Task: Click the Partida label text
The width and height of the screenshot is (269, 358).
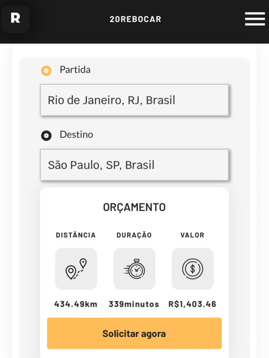Action: [x=75, y=69]
